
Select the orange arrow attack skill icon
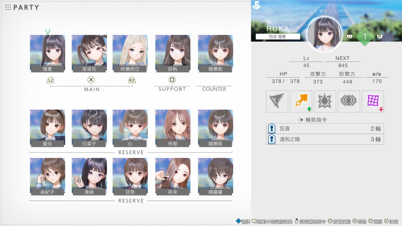coord(301,101)
